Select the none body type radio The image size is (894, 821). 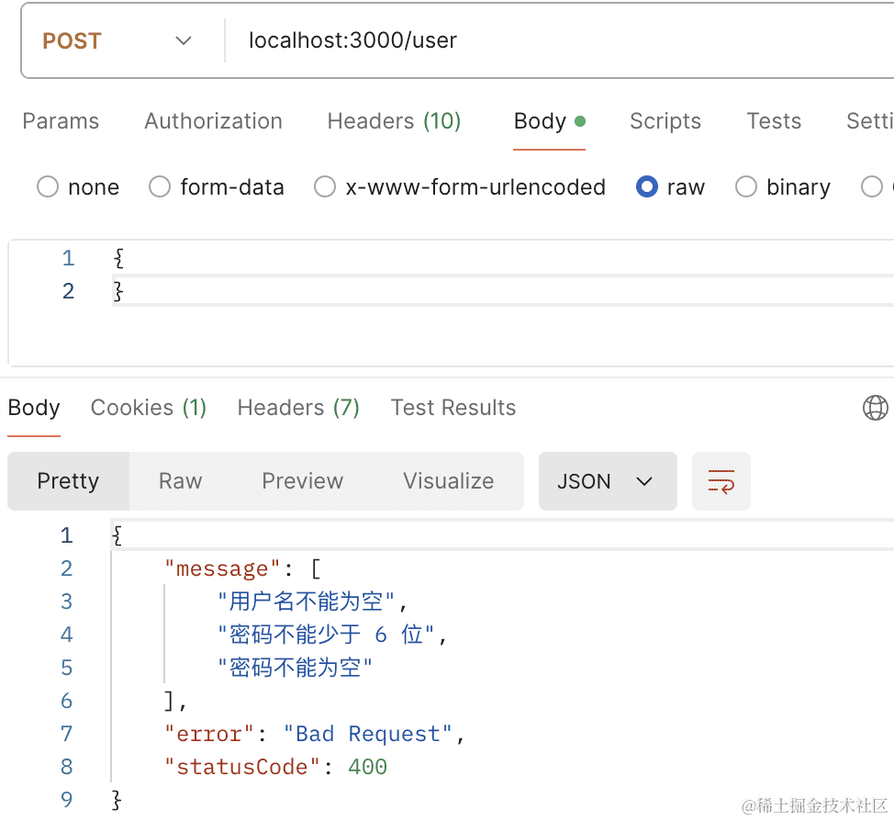48,187
